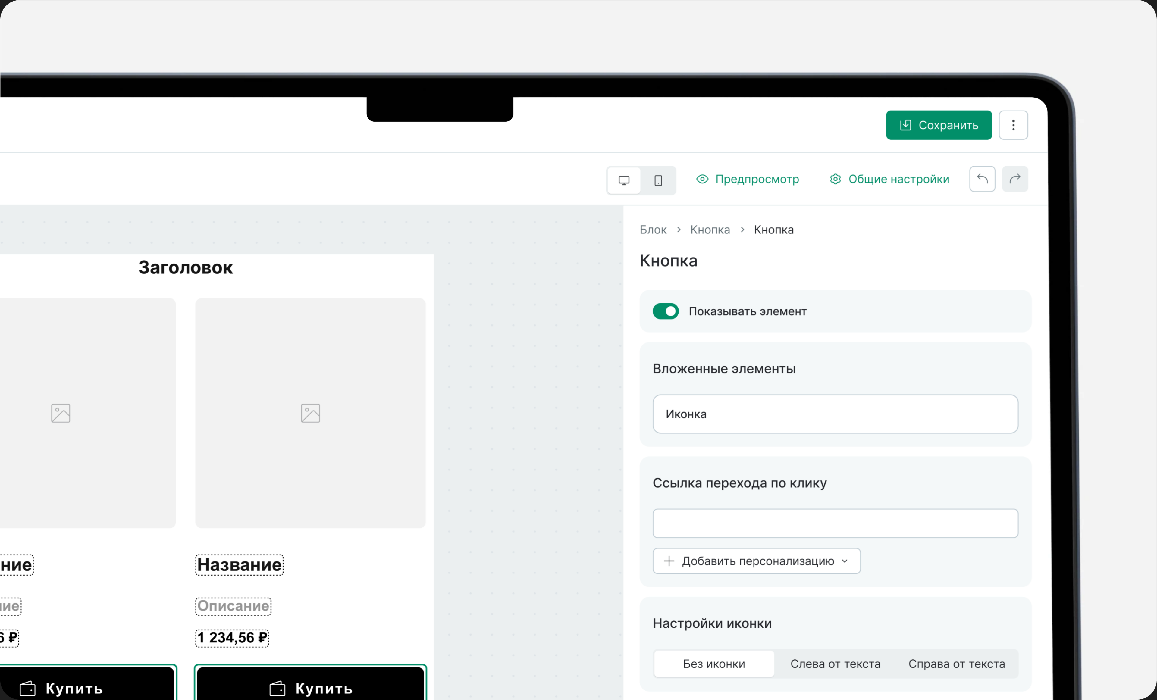Viewport: 1157px width, 700px height.
Task: Choose Справа от текста icon position
Action: click(x=957, y=664)
